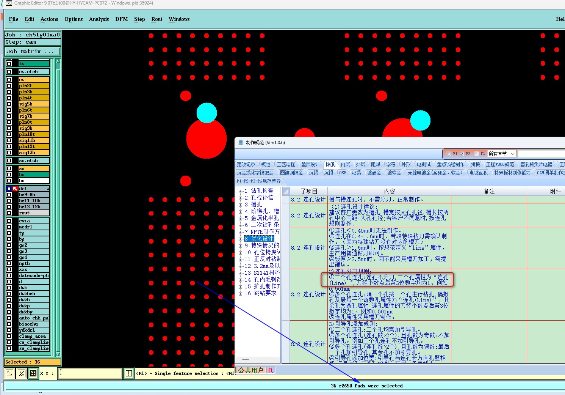Toggle display of the bz9-8b layer

(9, 195)
